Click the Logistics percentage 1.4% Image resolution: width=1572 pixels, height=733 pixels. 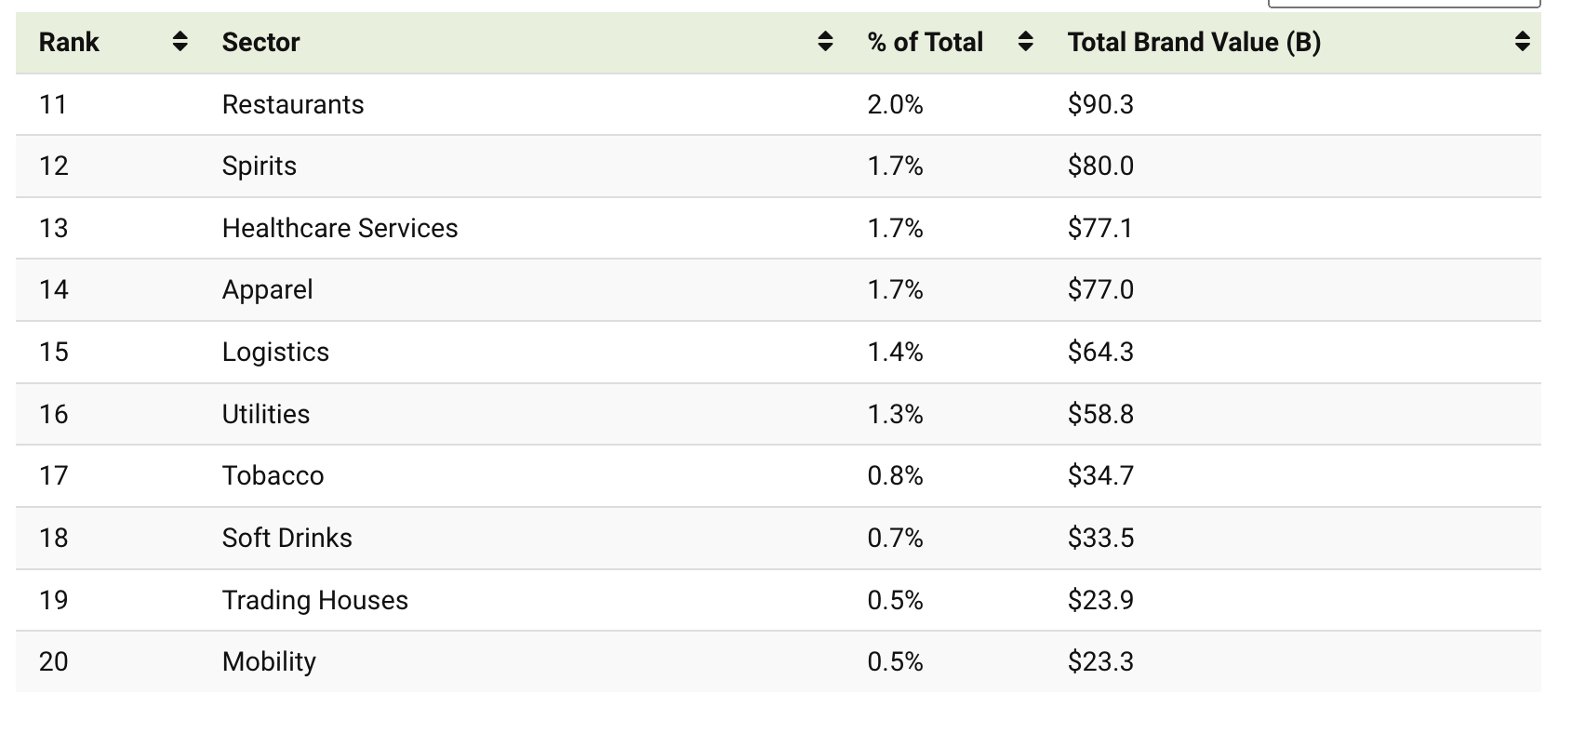click(895, 352)
